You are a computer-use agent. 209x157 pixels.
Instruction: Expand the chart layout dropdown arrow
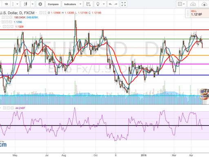pyautogui.click(x=184, y=4)
